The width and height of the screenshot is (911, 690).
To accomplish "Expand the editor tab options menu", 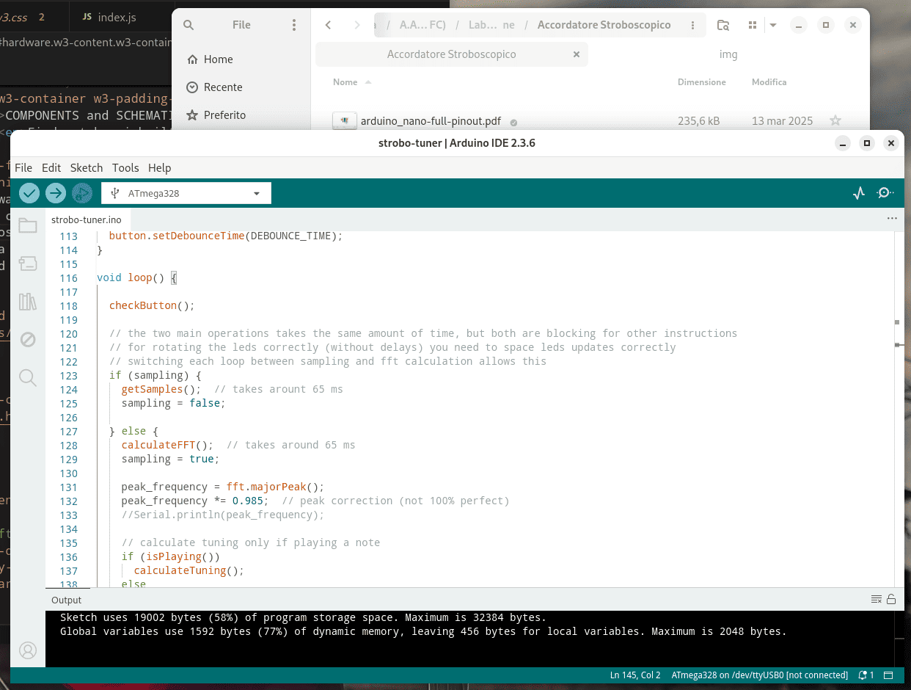I will click(892, 219).
